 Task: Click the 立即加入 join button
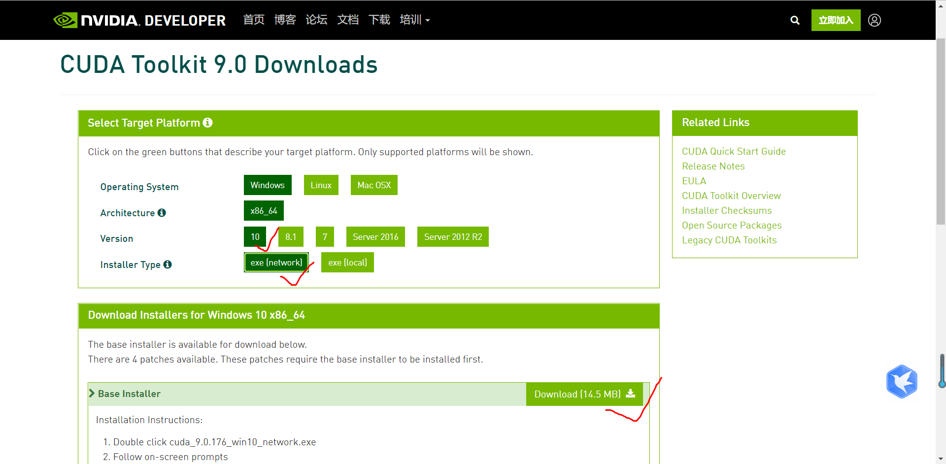click(x=836, y=20)
